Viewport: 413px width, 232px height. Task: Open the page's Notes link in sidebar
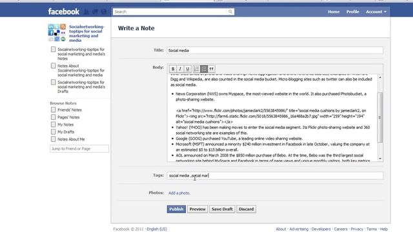pyautogui.click(x=81, y=54)
